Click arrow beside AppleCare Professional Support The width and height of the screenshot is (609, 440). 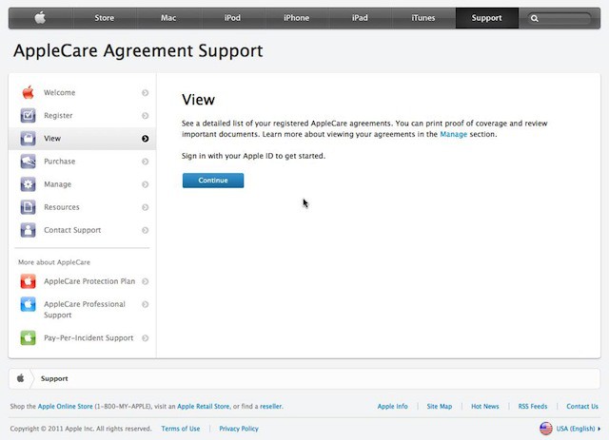(145, 304)
